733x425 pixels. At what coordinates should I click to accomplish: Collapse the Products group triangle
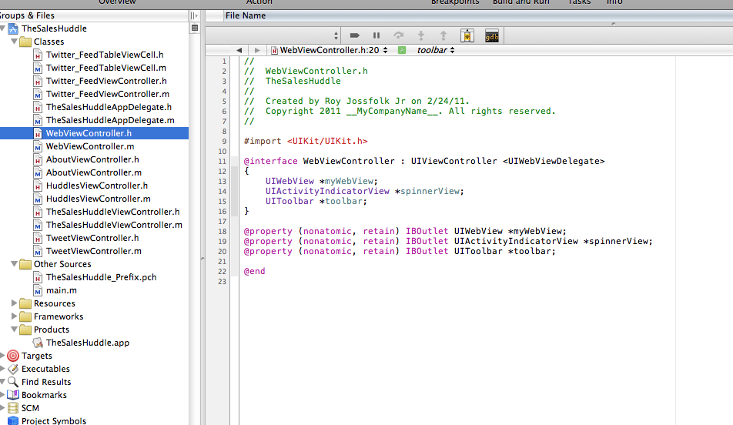[x=14, y=330]
